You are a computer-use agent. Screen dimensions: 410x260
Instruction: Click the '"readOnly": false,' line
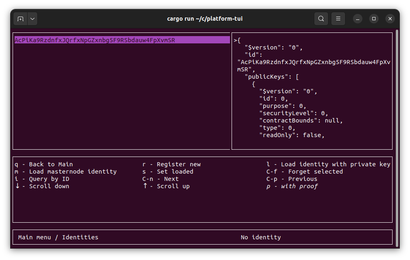pyautogui.click(x=292, y=135)
